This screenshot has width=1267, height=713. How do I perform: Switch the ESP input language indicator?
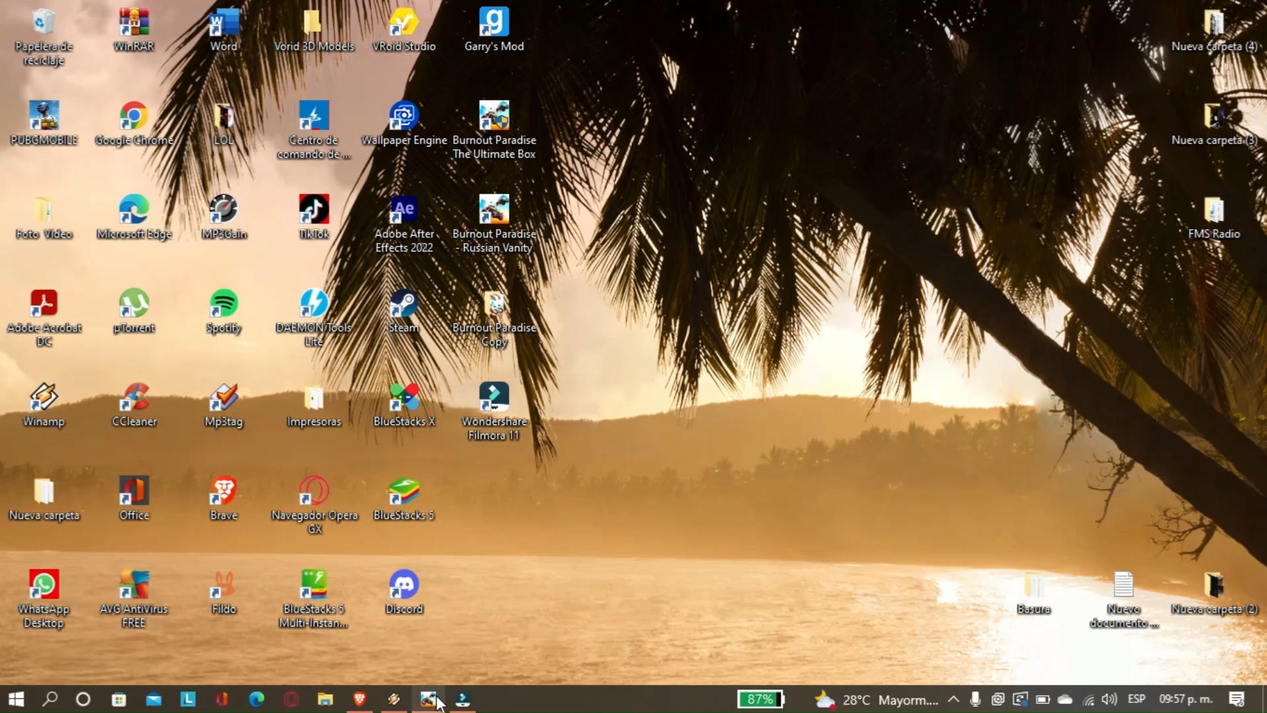(1136, 699)
